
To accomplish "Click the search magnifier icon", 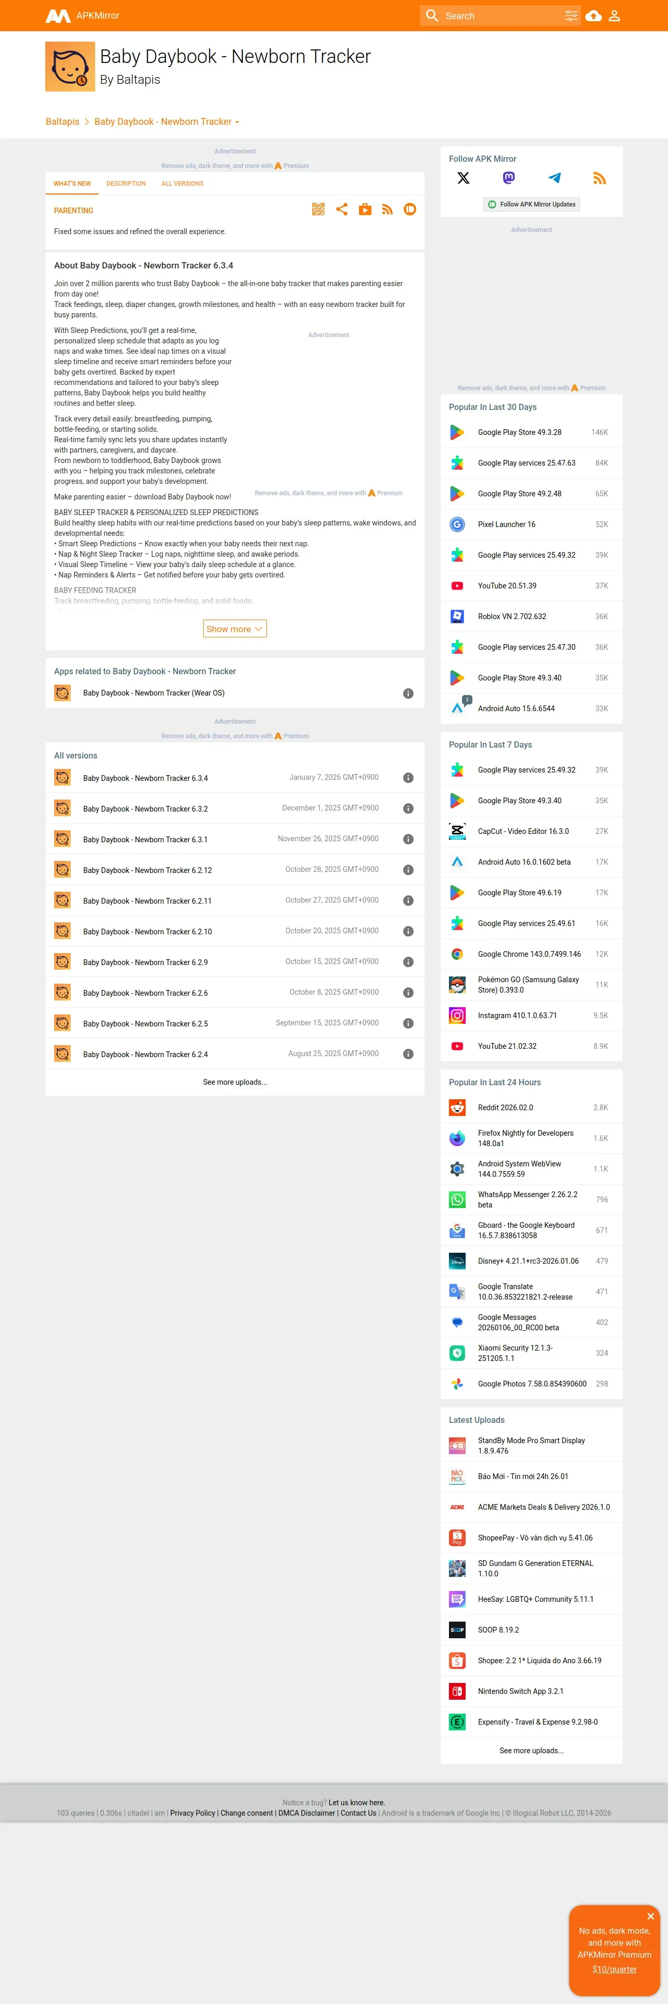I will (x=432, y=16).
